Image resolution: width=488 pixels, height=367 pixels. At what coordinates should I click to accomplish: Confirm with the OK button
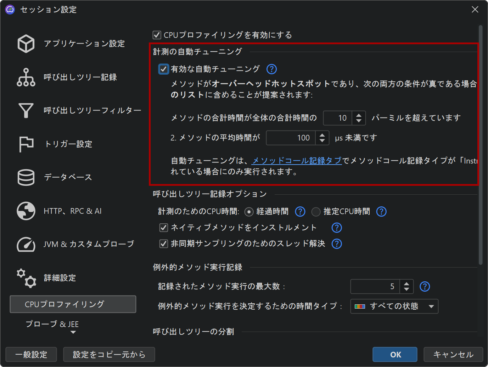pyautogui.click(x=395, y=355)
